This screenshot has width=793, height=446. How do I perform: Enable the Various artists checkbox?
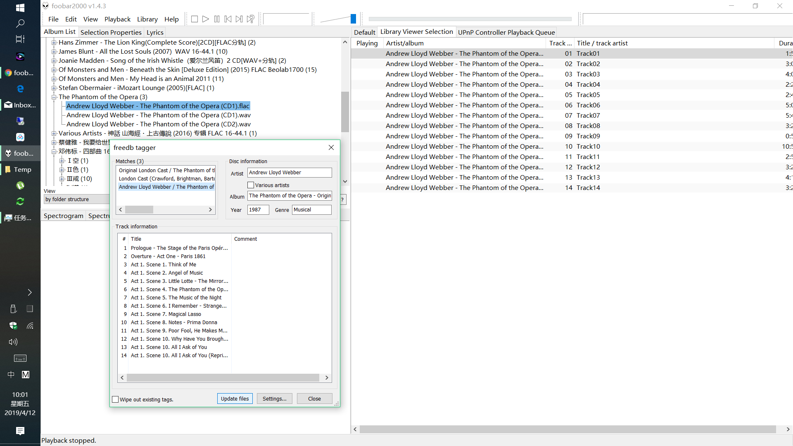[x=251, y=185]
